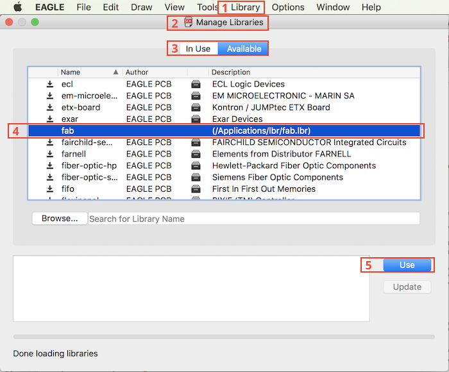Viewport: 449px width, 372px height.
Task: Click the schematic icon beside Manage Libraries title
Action: [x=188, y=22]
